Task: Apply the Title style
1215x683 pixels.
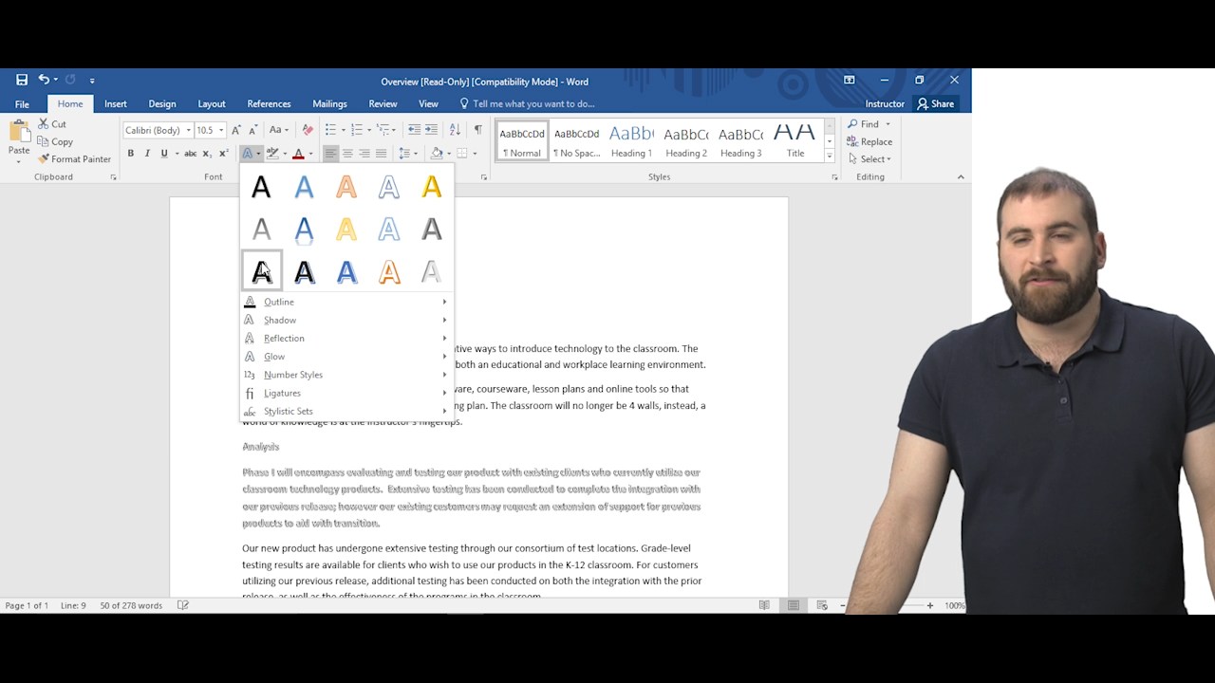Action: 795,141
